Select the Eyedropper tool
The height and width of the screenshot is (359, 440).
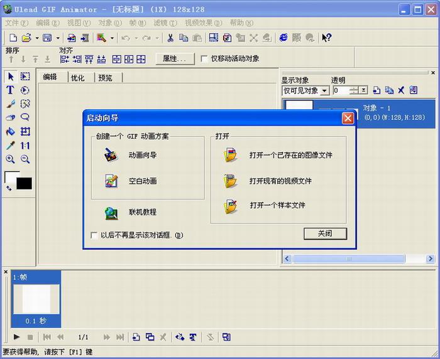click(11, 146)
